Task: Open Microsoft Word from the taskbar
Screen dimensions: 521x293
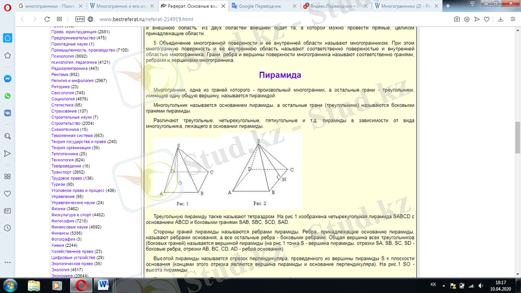Action: (103, 285)
